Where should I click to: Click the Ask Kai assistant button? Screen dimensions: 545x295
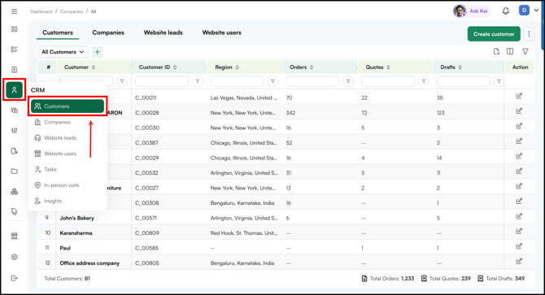pos(472,11)
